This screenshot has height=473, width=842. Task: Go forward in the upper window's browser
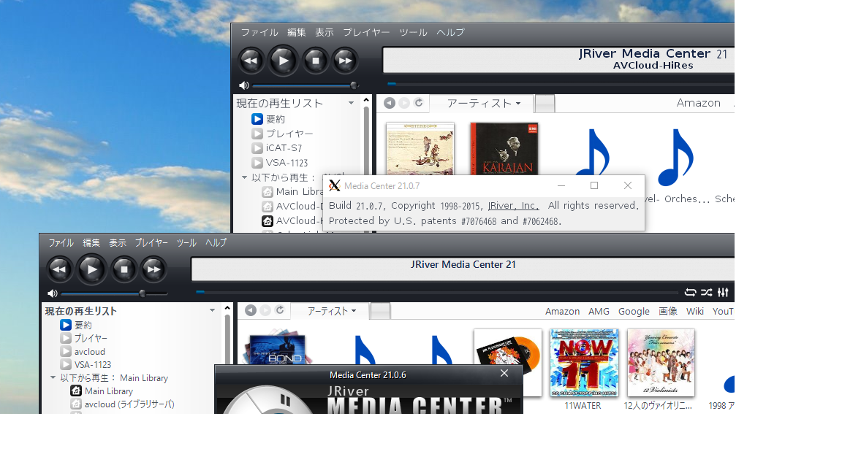point(404,103)
